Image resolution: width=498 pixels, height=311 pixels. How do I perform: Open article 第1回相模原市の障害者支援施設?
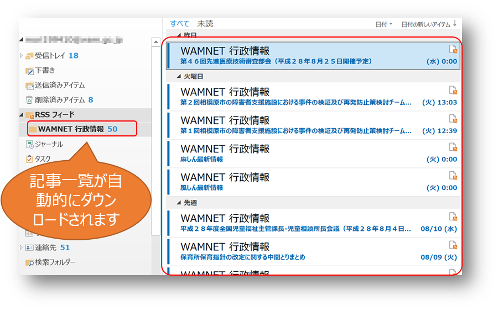(313, 125)
